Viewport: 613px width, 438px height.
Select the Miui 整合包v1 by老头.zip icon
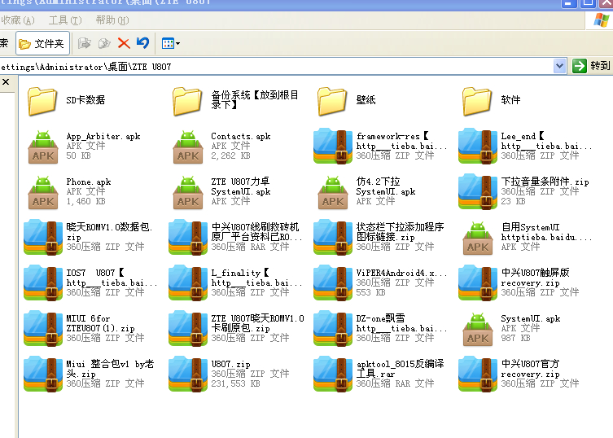tap(43, 374)
